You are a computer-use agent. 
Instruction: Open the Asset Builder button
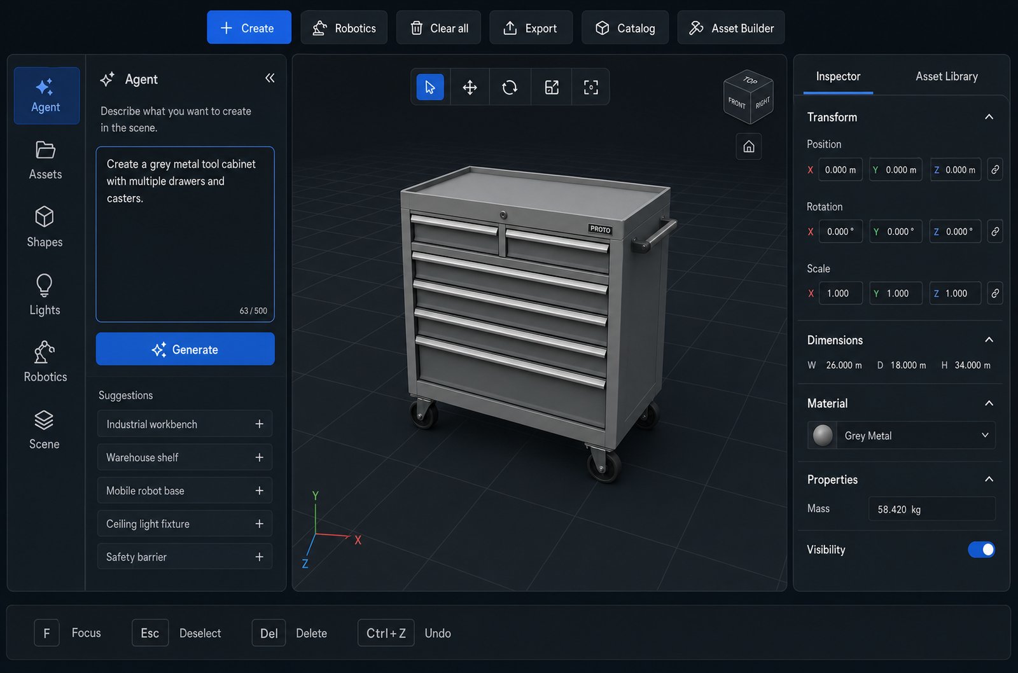(730, 27)
